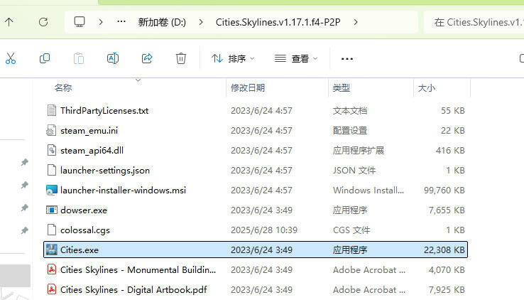Focus the search box for Cities.Skylines folder
This screenshot has height=300, width=524.
coord(474,22)
